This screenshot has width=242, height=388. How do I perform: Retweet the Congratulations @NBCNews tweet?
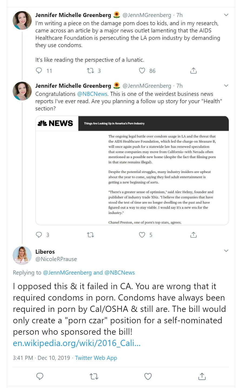point(90,235)
